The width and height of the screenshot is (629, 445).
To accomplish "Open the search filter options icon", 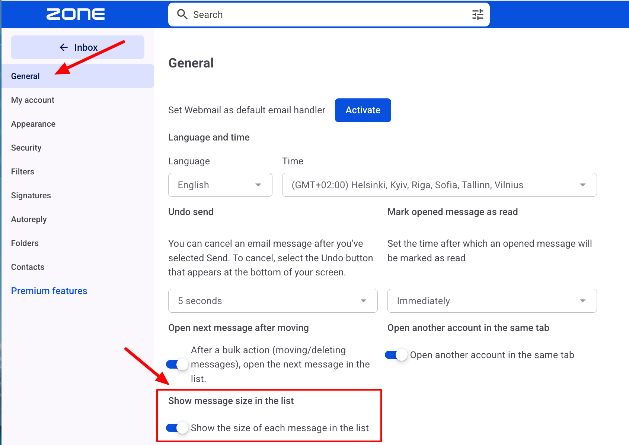I will point(478,15).
